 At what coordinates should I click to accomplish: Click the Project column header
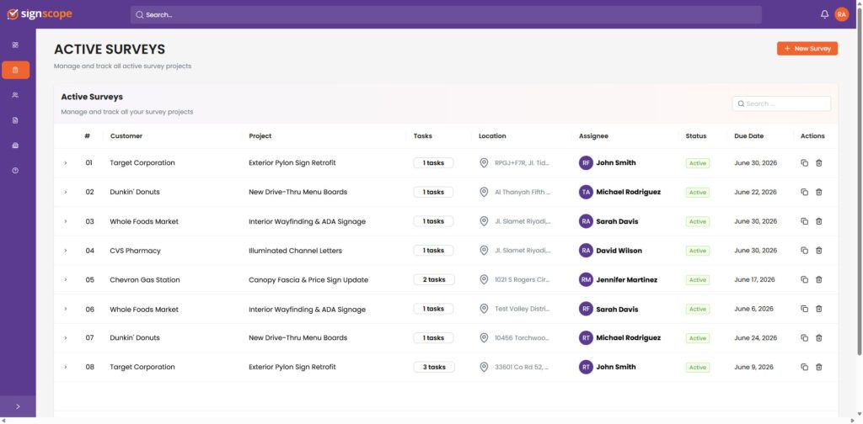pyautogui.click(x=260, y=136)
